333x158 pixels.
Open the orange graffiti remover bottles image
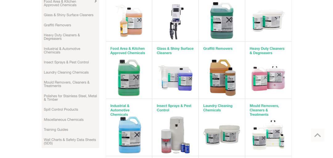[x=222, y=78]
